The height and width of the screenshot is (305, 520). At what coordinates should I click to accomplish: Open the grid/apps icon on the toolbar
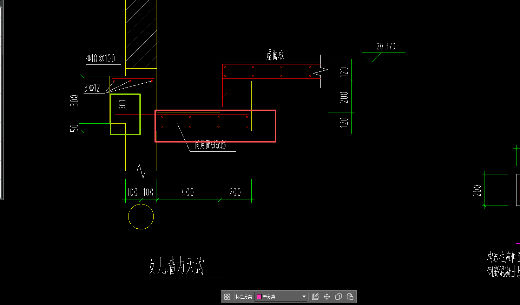point(228,297)
